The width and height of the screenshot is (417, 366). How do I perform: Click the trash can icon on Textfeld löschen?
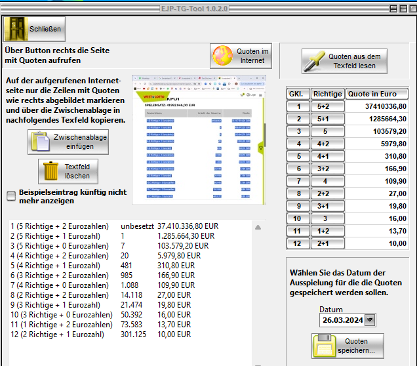click(50, 171)
